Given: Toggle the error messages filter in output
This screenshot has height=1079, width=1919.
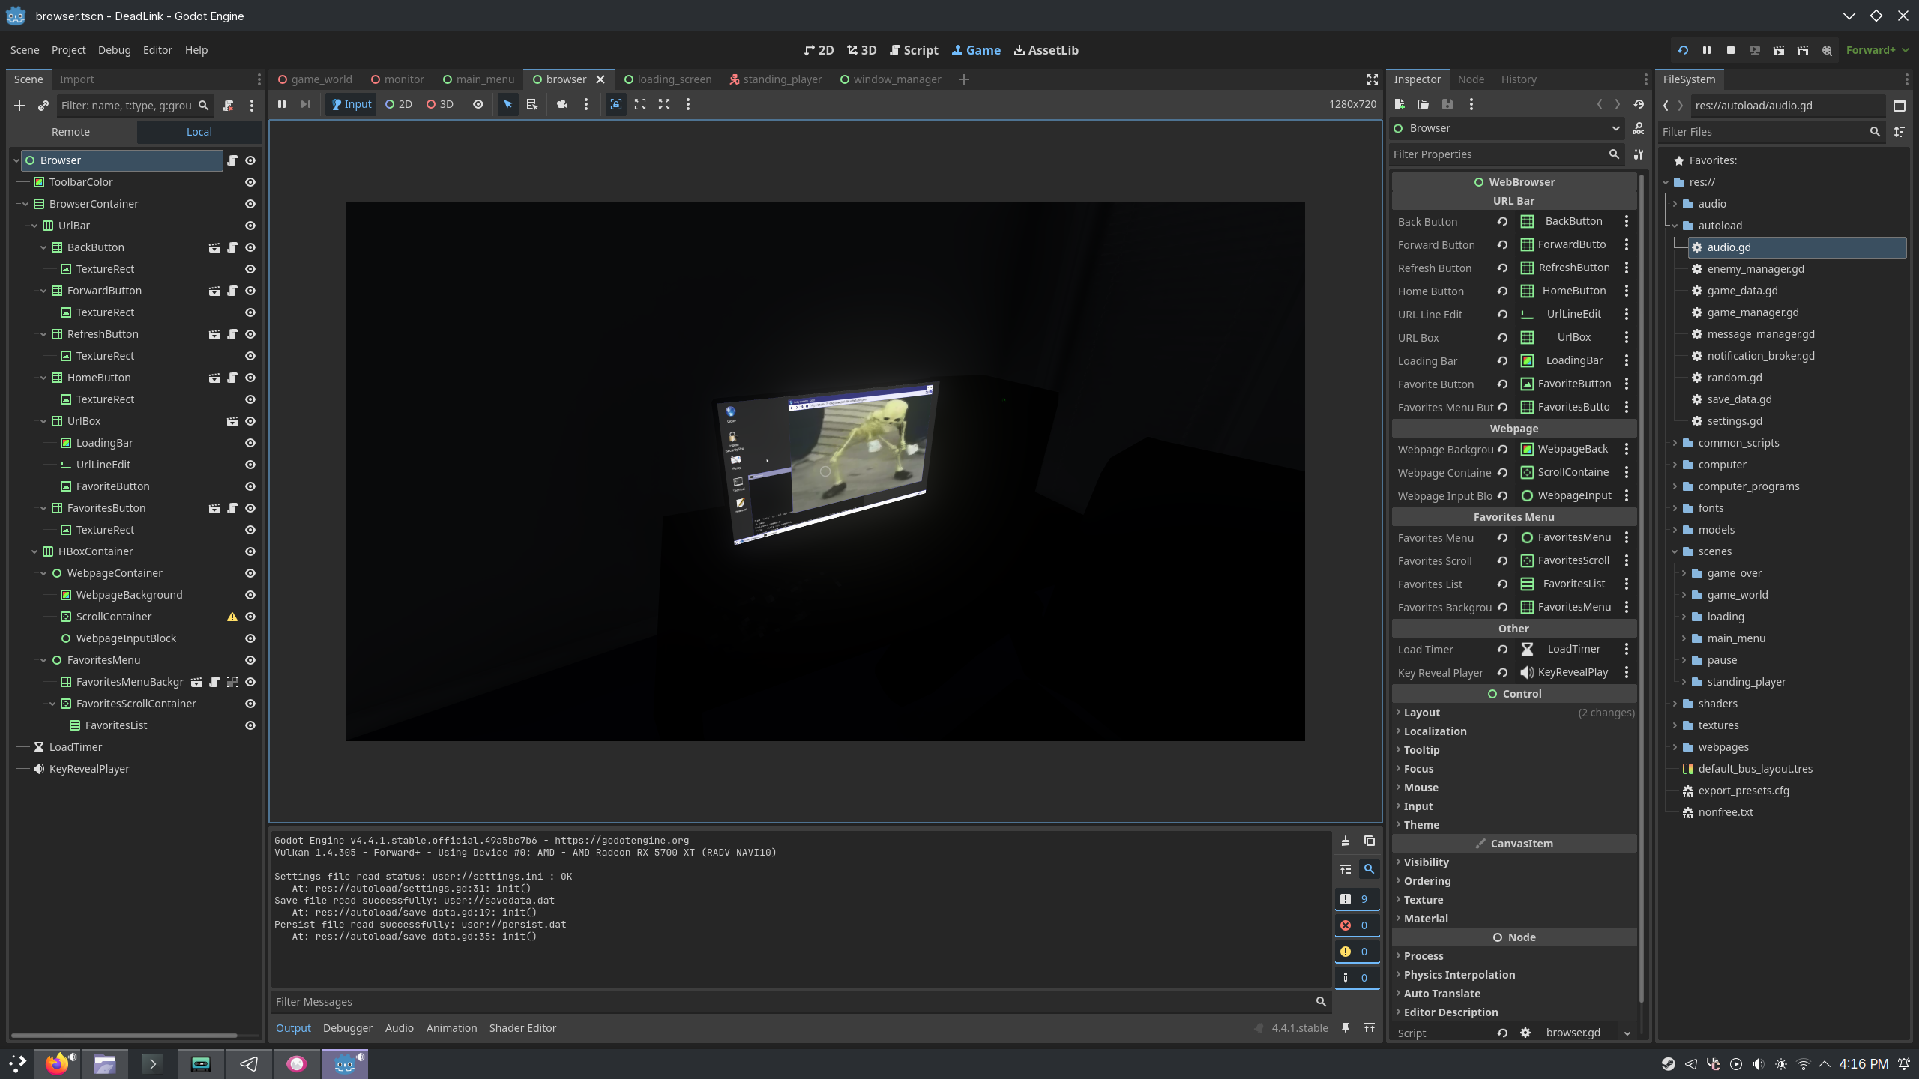Looking at the screenshot, I should point(1357,925).
